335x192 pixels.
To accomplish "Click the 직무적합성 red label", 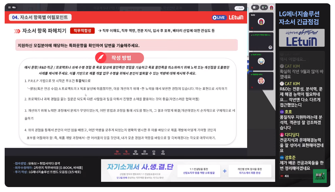I will click(82, 31).
